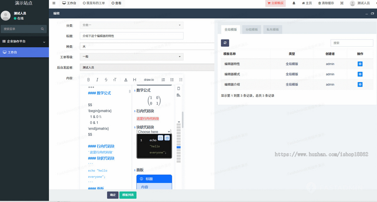Click the 种类 input field
The image size is (377, 202).
pos(147,46)
